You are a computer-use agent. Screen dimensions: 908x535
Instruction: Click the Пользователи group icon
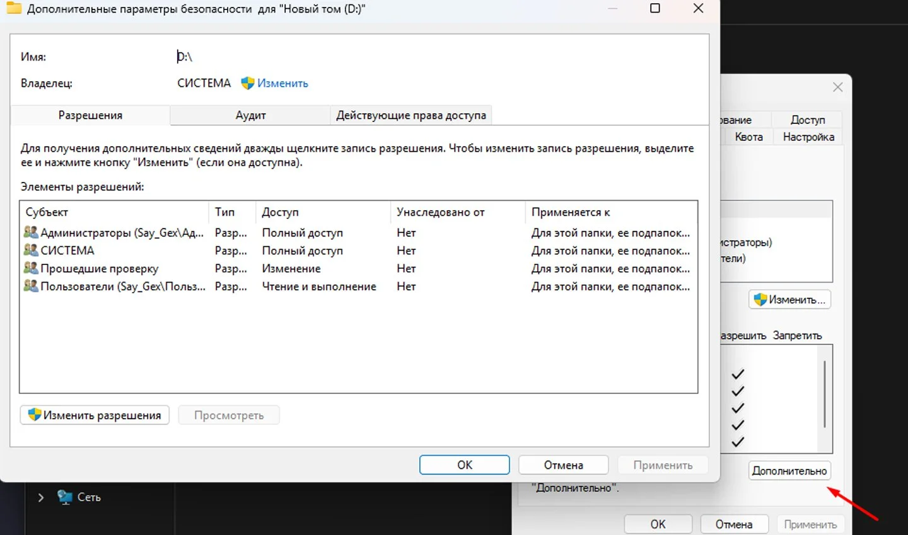point(31,286)
